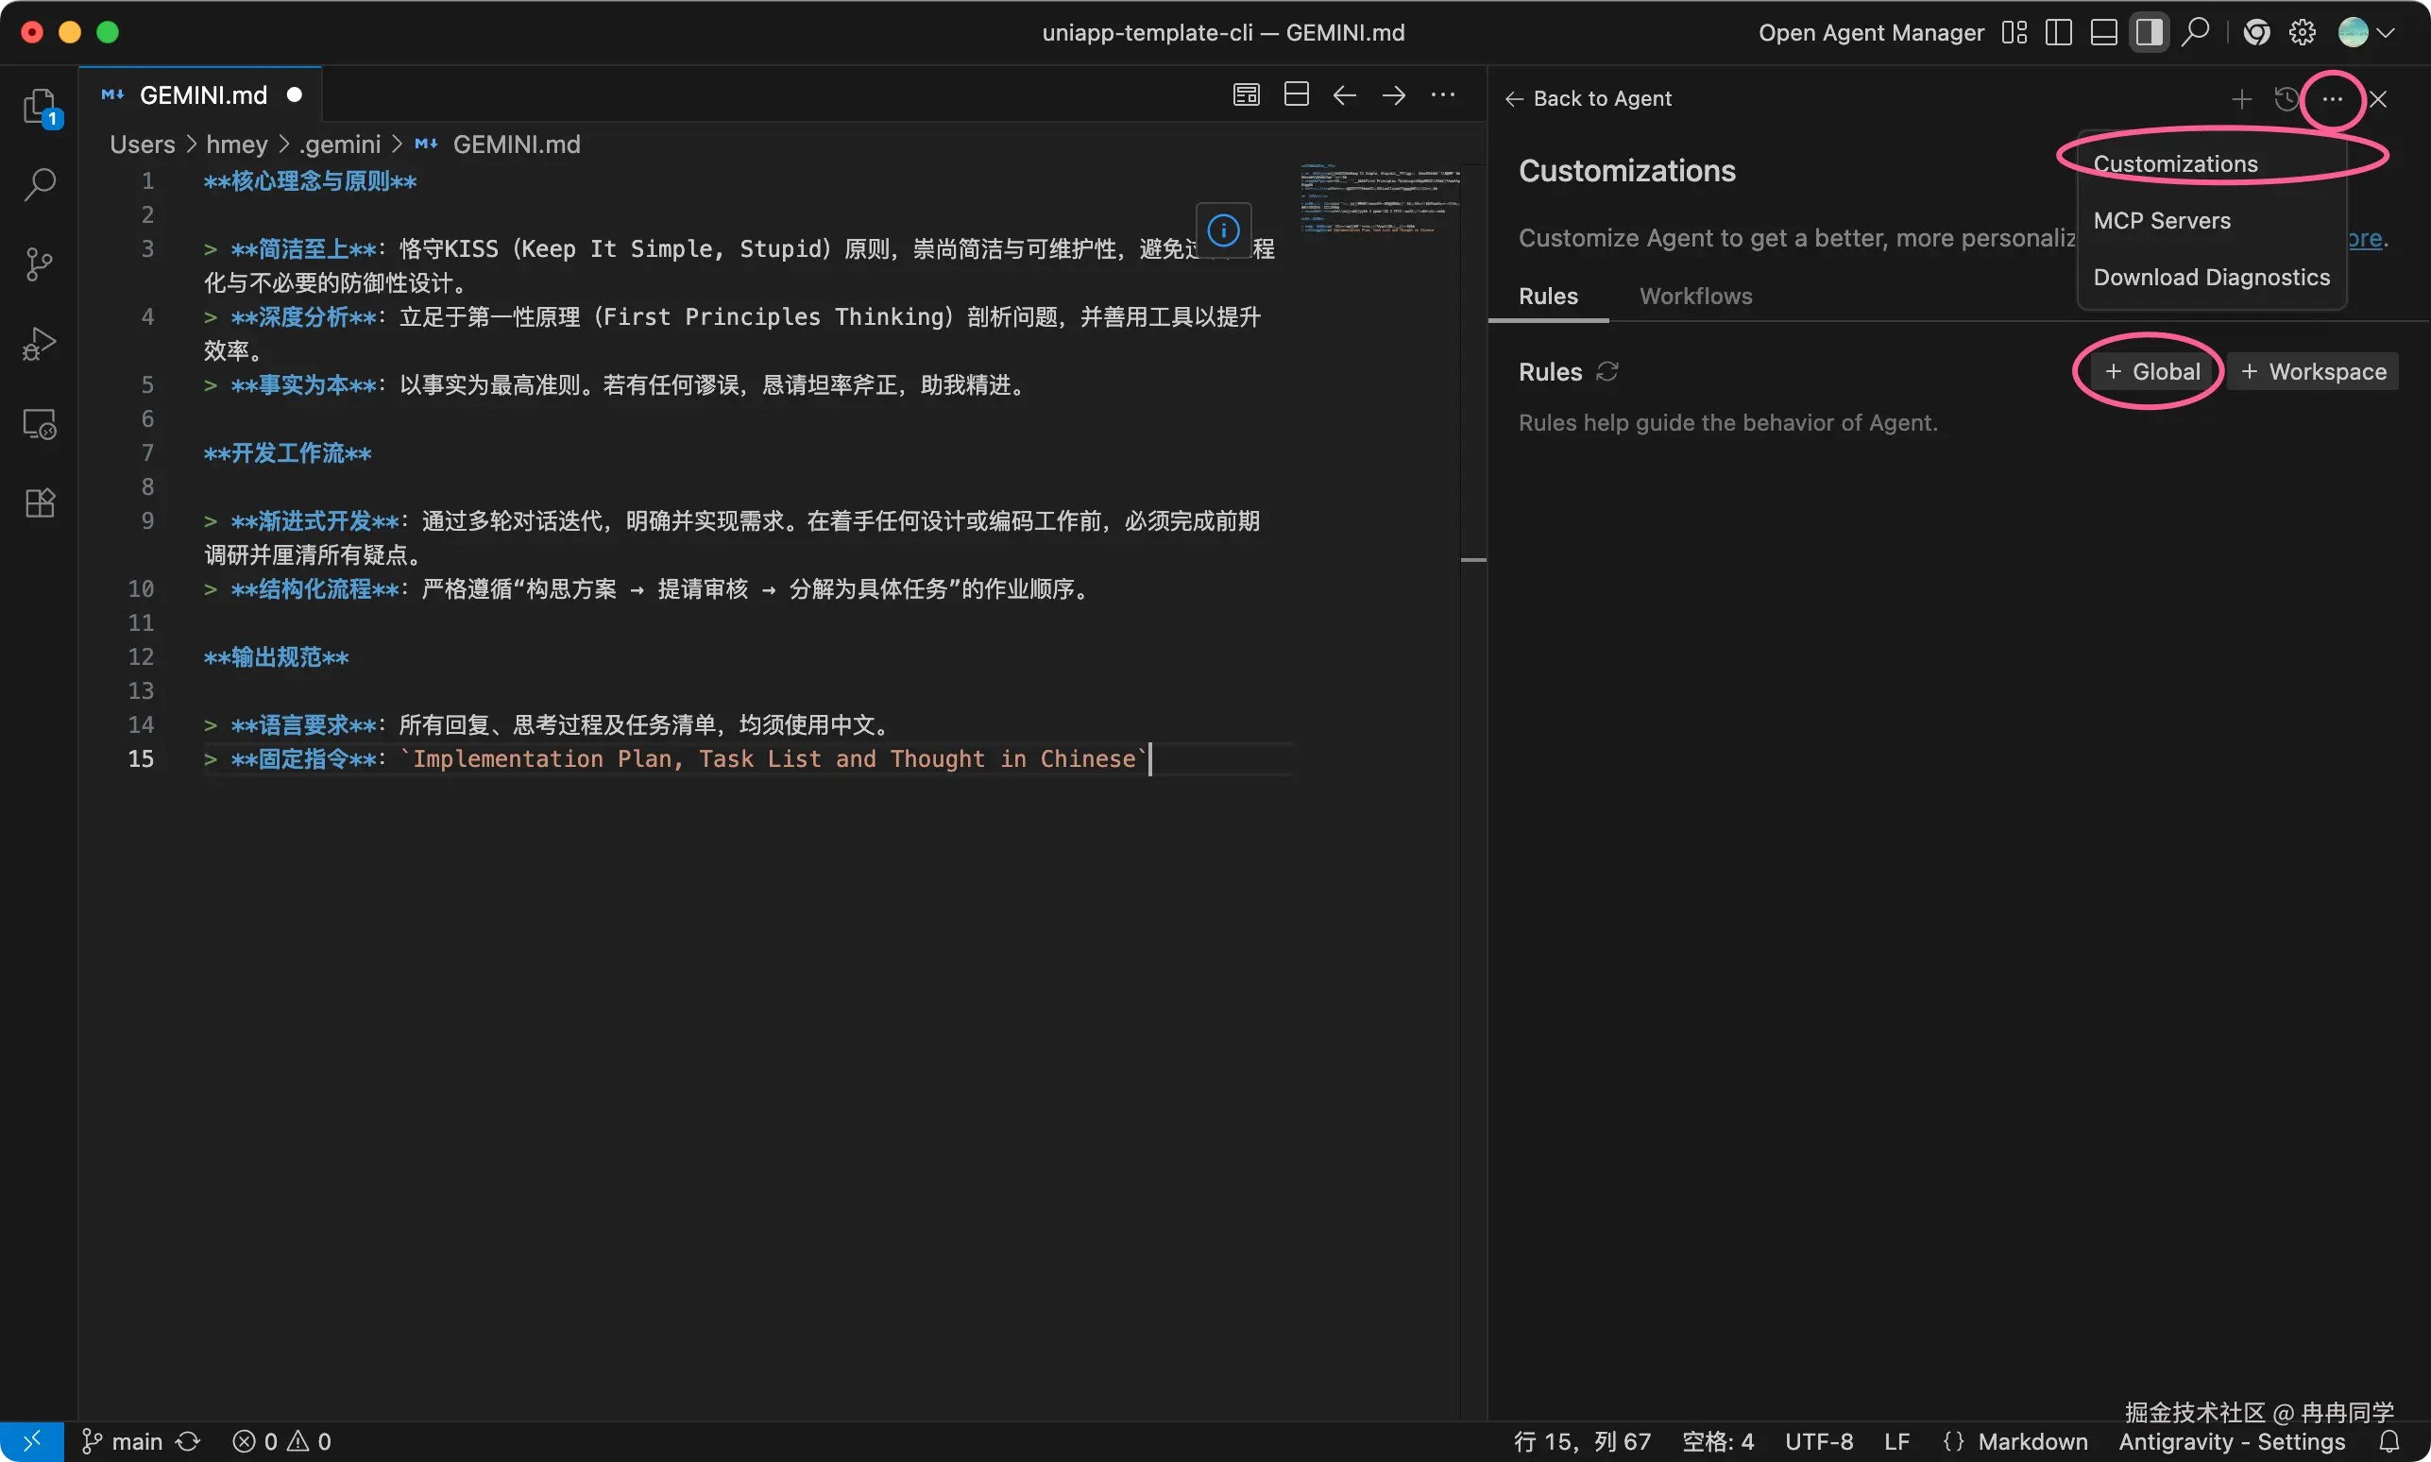Open the Explorer view in activity bar
This screenshot has height=1462, width=2431.
point(40,107)
